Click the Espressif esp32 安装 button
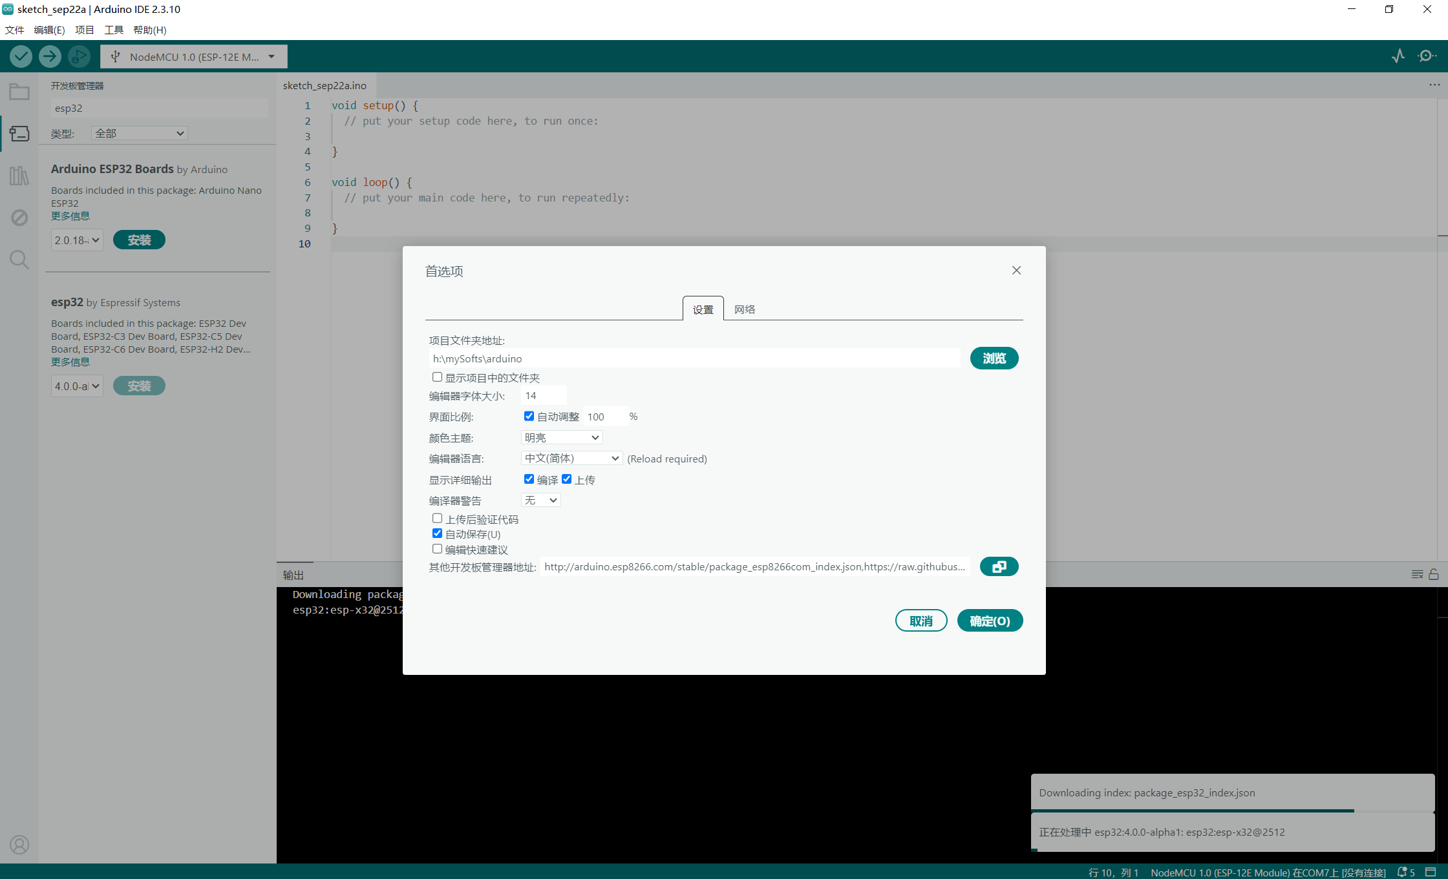 click(139, 386)
